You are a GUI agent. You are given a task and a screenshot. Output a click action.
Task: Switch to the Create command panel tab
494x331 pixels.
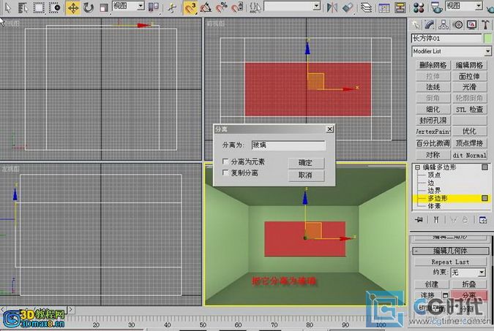tap(416, 25)
